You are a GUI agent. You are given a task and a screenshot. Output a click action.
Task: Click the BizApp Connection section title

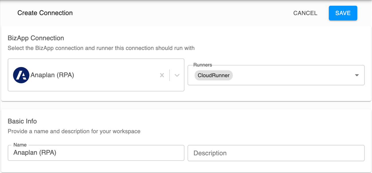(36, 38)
